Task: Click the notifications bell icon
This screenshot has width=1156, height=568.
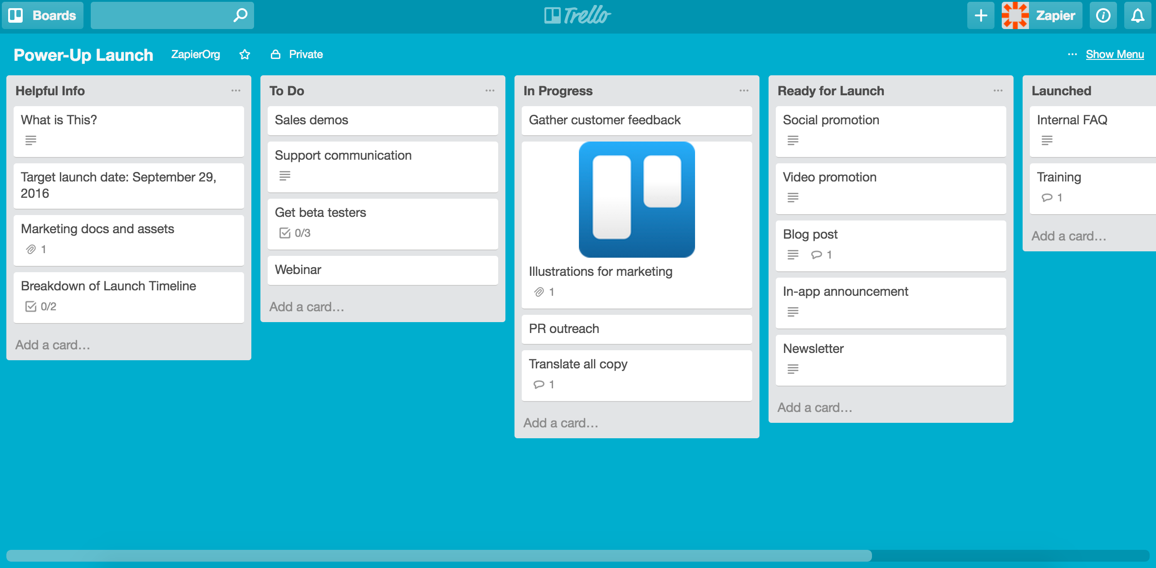Action: (1137, 14)
